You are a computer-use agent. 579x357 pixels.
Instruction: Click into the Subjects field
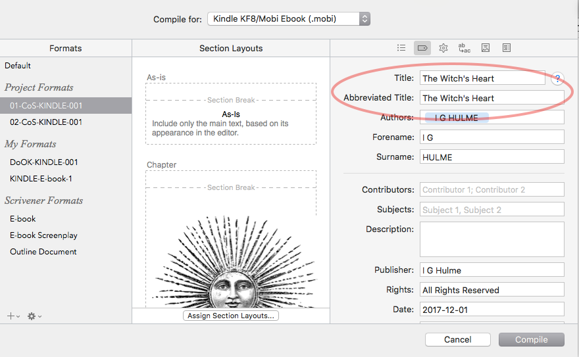click(492, 210)
